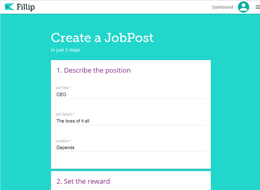The height and width of the screenshot is (190, 260).
Task: Click the text 'The boss of it all'
Action: point(73,121)
